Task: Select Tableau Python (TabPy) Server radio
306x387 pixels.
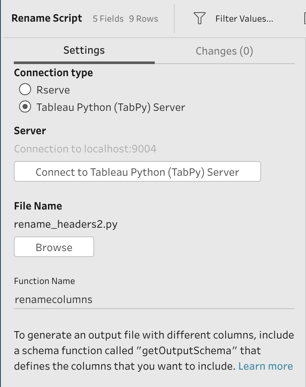Action: pos(25,107)
